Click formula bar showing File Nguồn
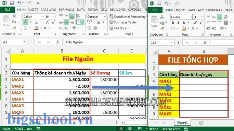 pos(105,42)
